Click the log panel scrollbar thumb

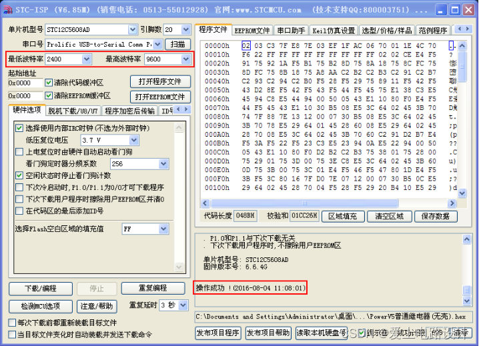pos(467,290)
